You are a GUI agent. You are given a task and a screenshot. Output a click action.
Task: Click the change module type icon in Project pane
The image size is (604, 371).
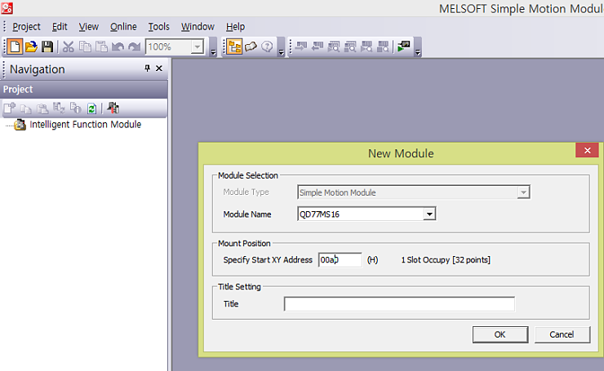[x=59, y=108]
